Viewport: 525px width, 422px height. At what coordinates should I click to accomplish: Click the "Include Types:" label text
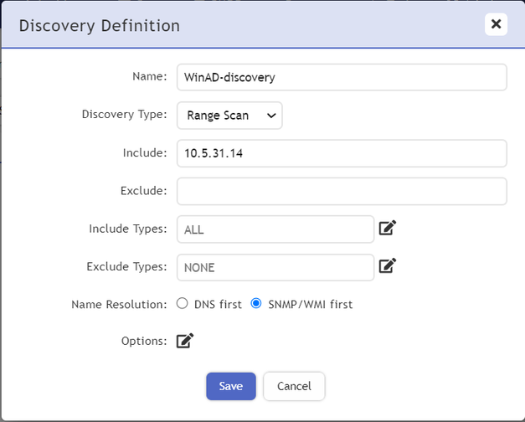pyautogui.click(x=128, y=229)
